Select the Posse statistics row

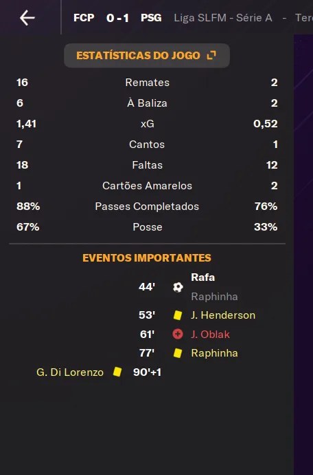(147, 227)
